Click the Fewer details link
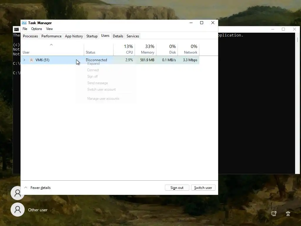 click(x=41, y=188)
